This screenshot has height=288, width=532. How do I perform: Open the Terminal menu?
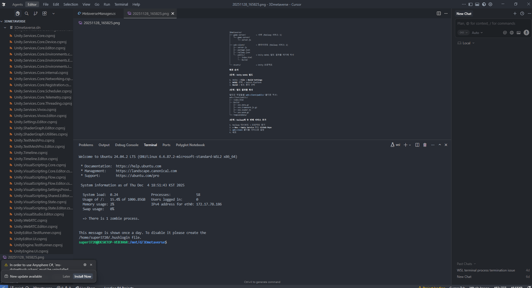(121, 4)
